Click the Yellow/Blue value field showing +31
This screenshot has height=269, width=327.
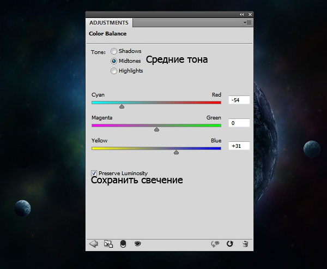coord(239,146)
